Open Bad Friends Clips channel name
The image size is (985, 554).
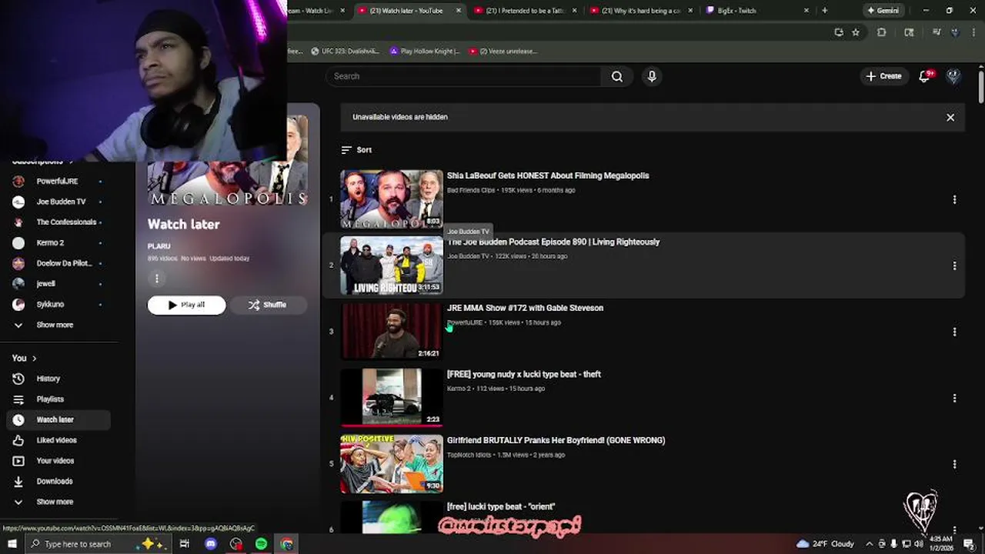[x=471, y=190]
